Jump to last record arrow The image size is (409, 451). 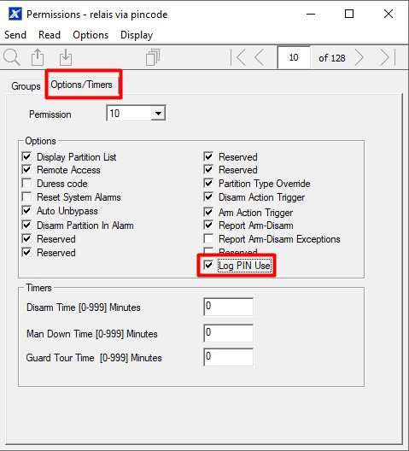point(388,57)
